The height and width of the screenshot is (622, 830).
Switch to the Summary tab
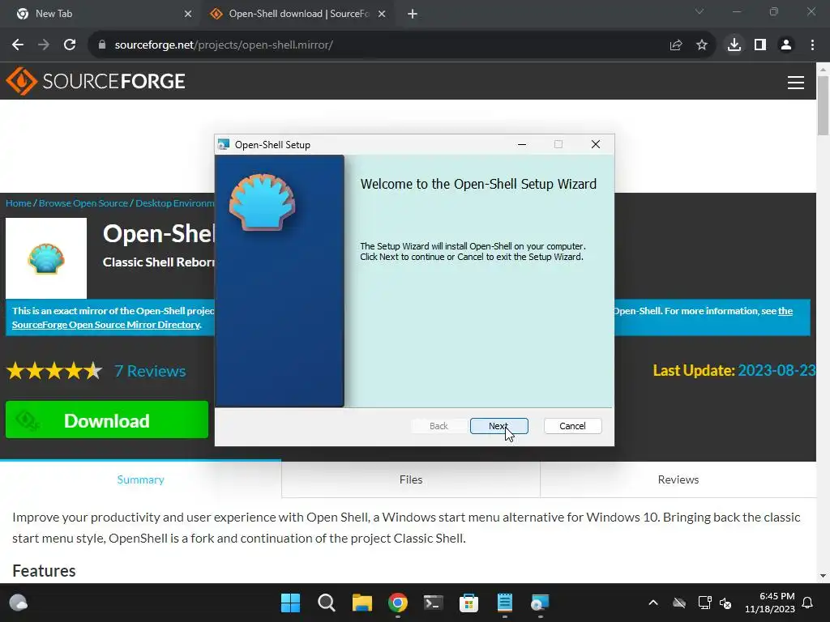(x=141, y=479)
